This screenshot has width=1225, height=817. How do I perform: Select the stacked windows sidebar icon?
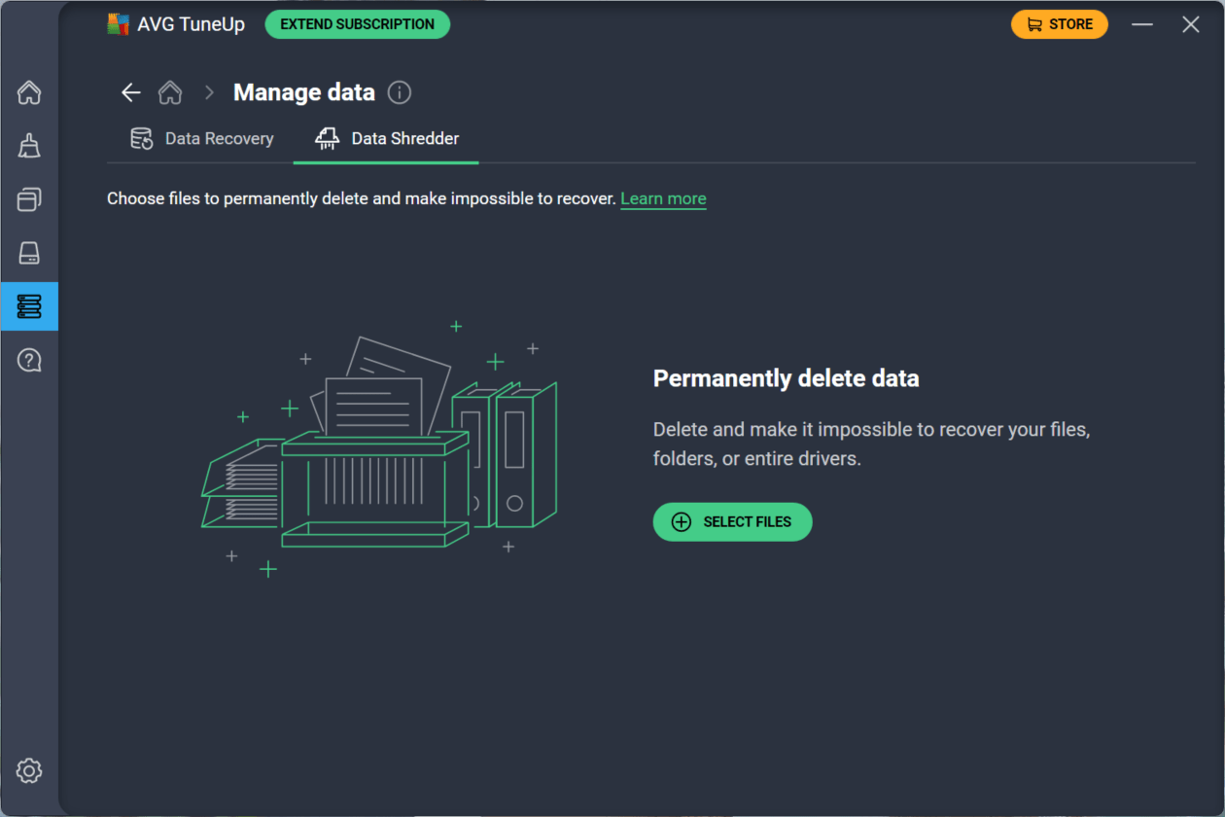tap(29, 199)
